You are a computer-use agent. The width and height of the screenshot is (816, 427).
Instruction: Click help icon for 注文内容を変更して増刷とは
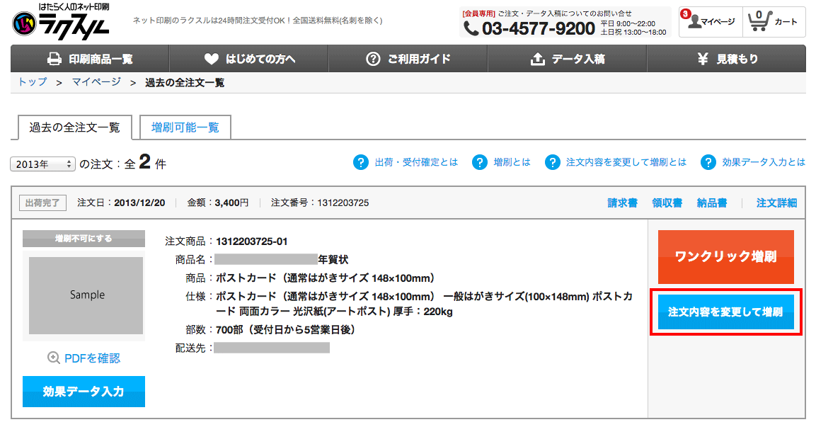coord(553,162)
